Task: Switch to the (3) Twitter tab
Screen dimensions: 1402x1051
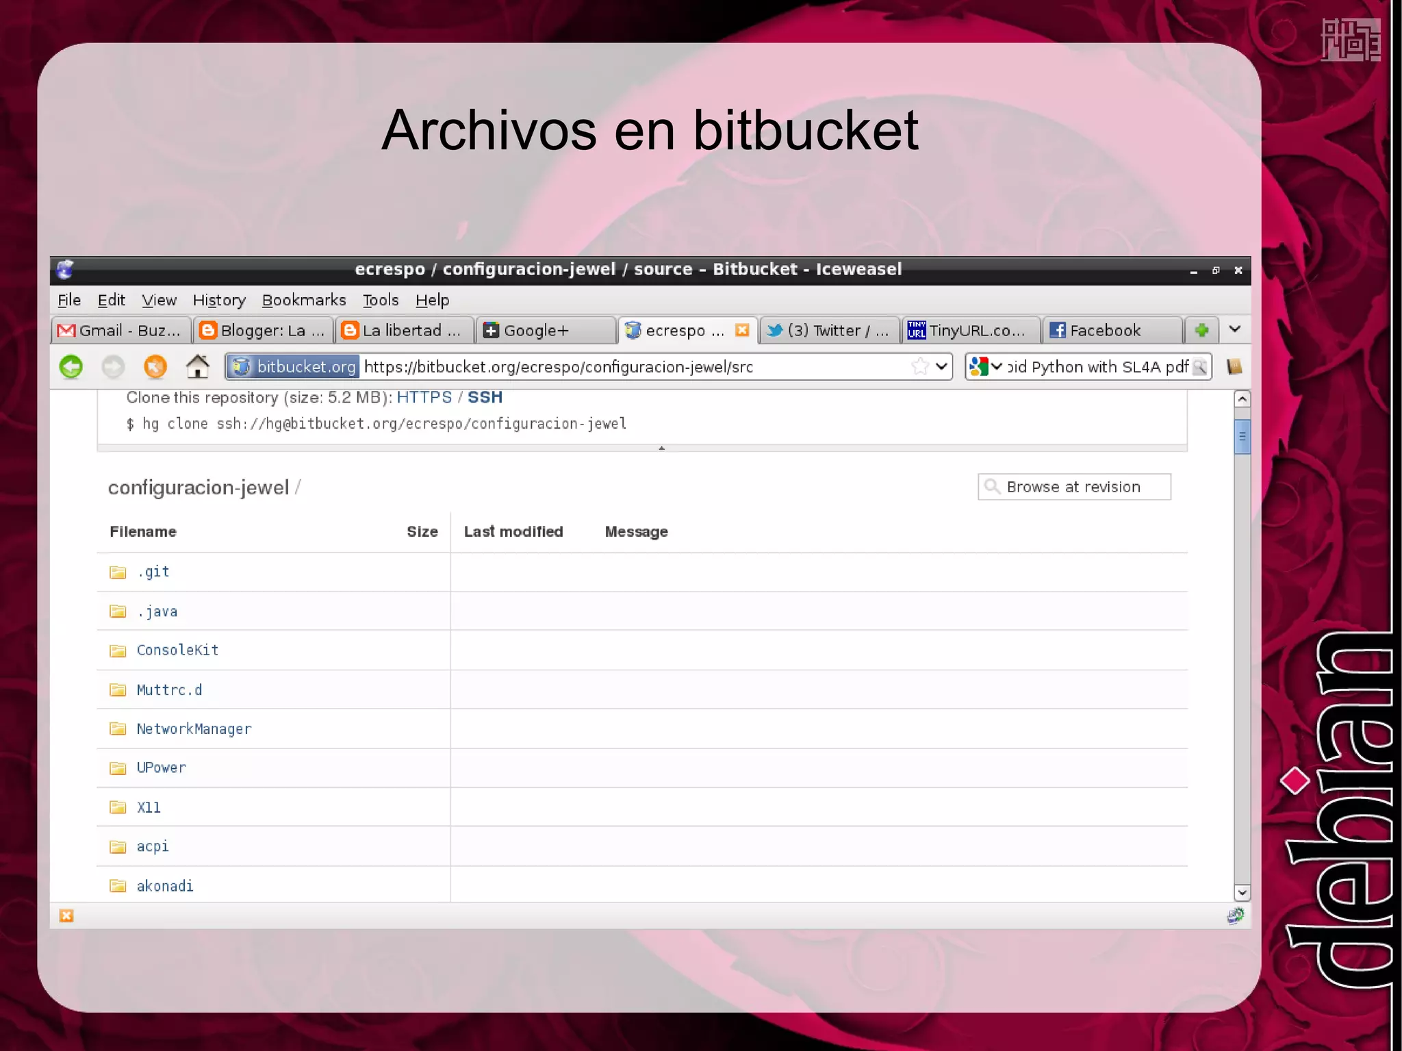Action: point(829,330)
